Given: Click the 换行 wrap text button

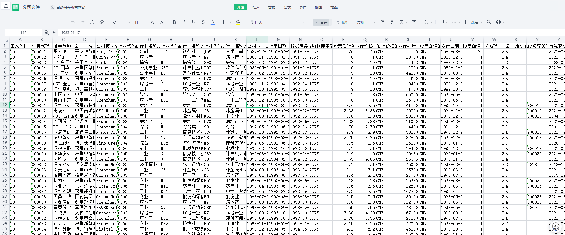Looking at the screenshot, I should coord(342,22).
